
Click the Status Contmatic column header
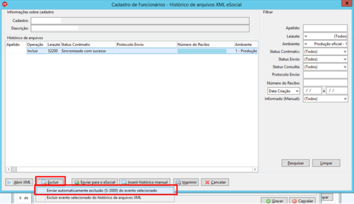point(88,44)
